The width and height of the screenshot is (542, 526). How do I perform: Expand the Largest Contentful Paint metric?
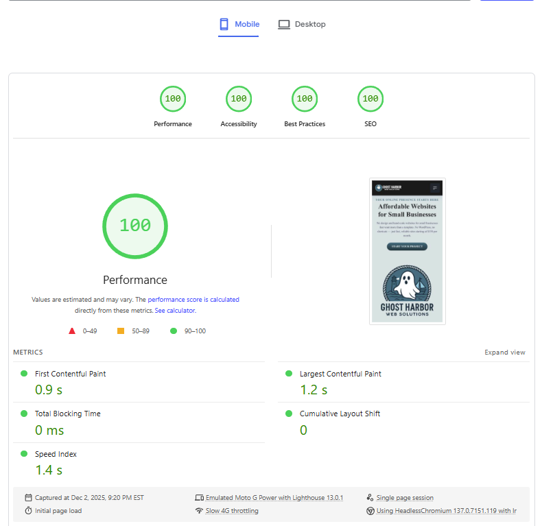340,374
